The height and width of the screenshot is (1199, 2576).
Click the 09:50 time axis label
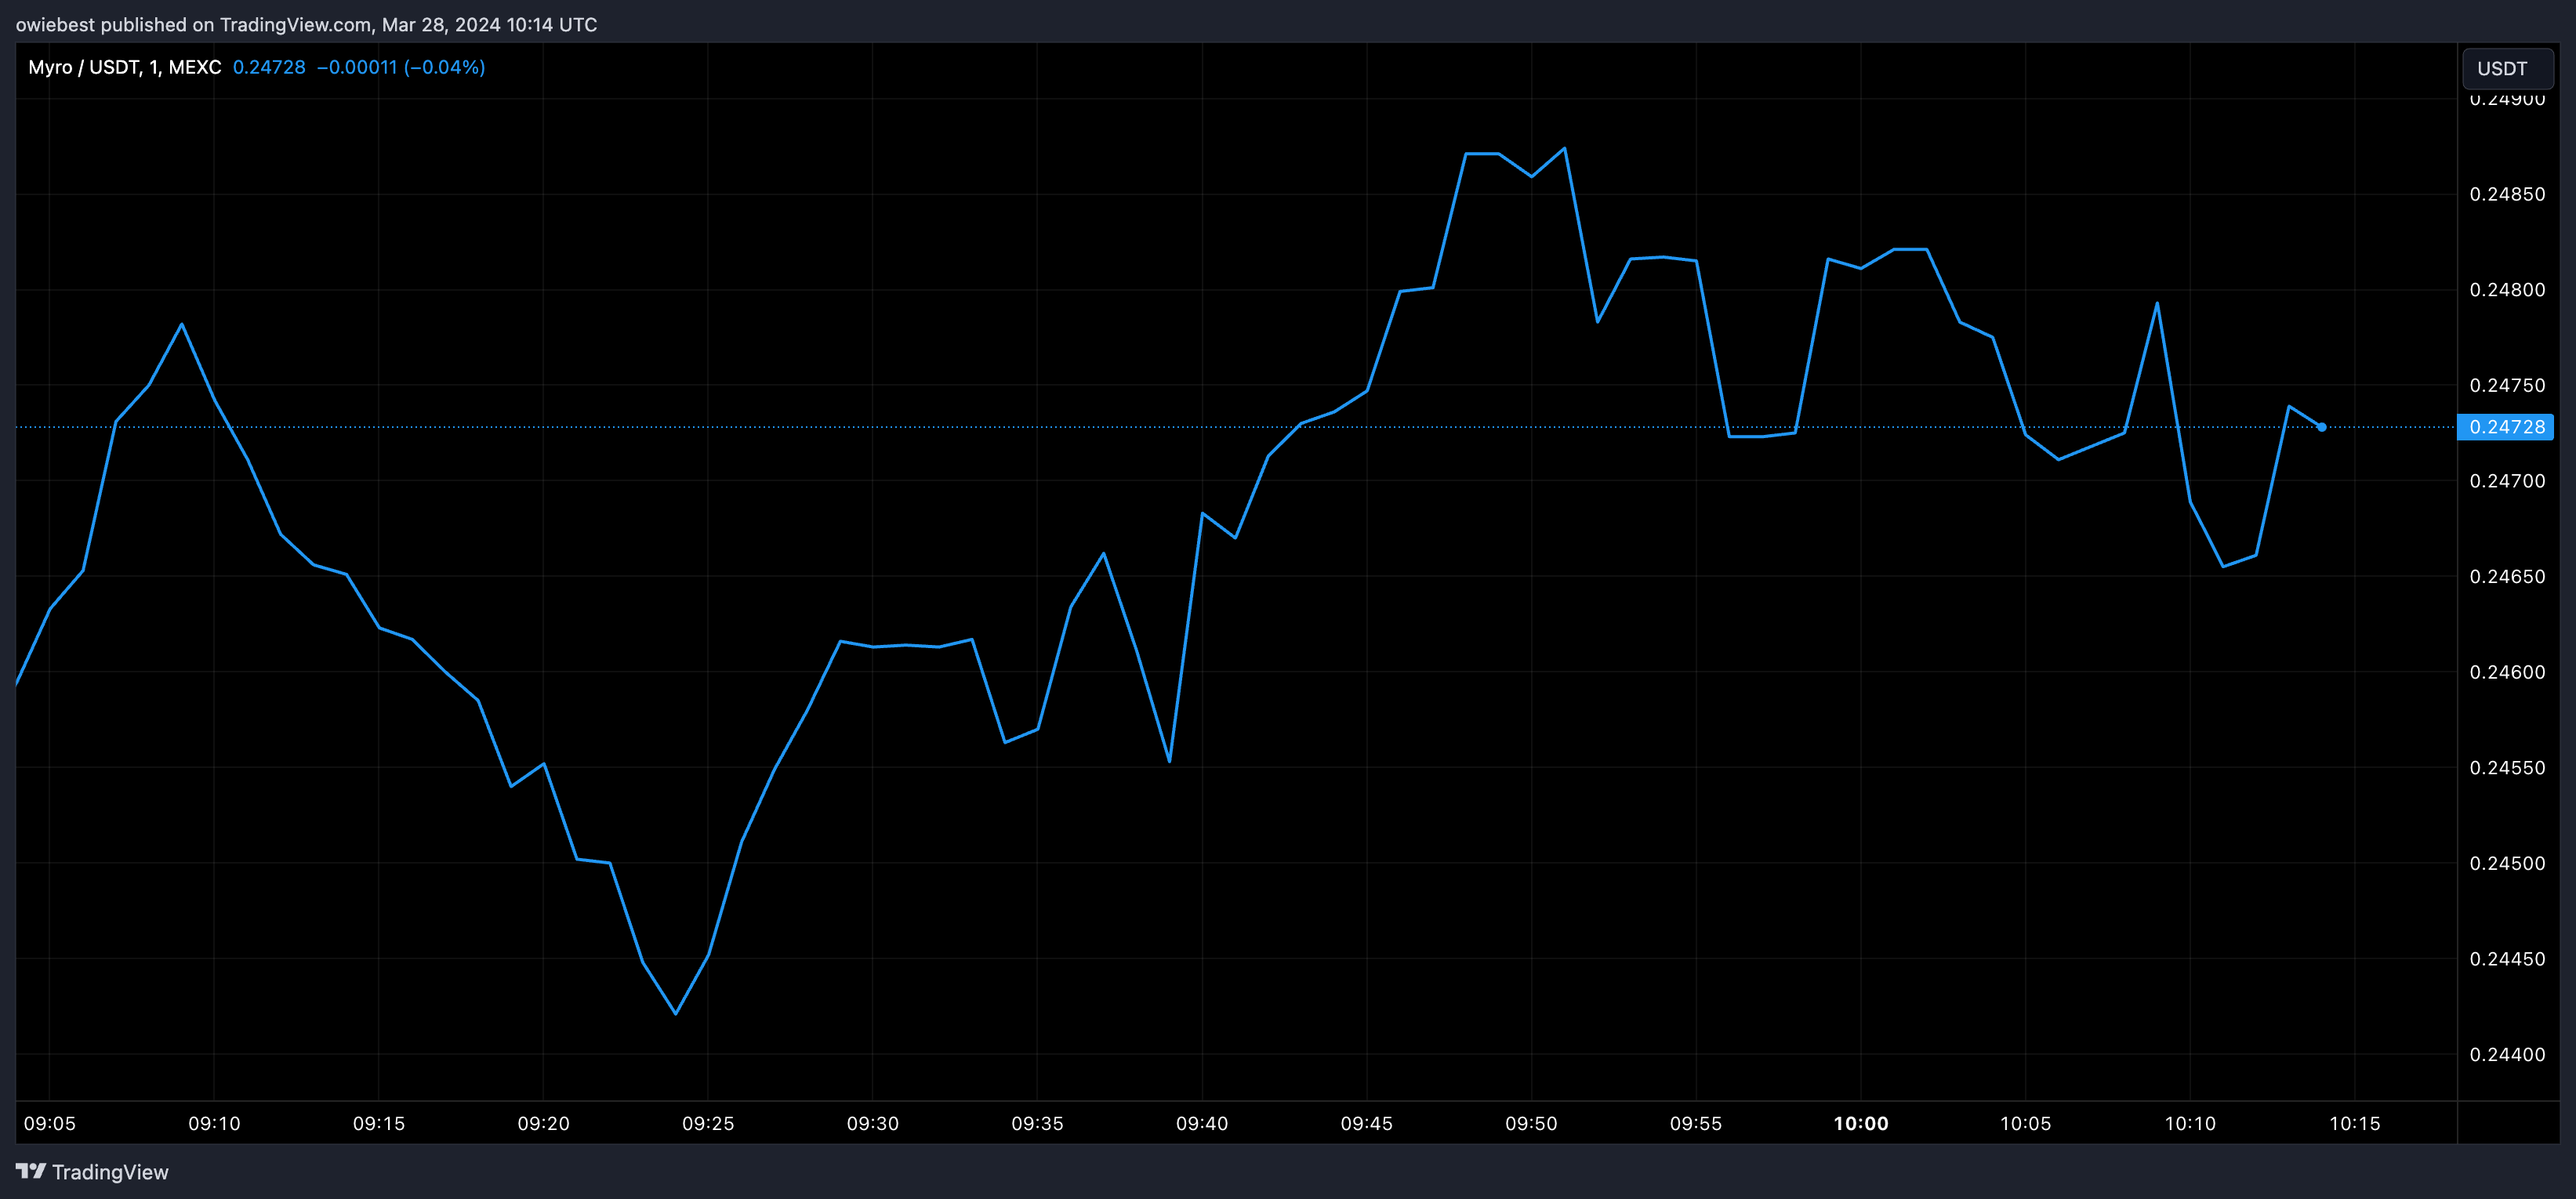[1531, 1123]
